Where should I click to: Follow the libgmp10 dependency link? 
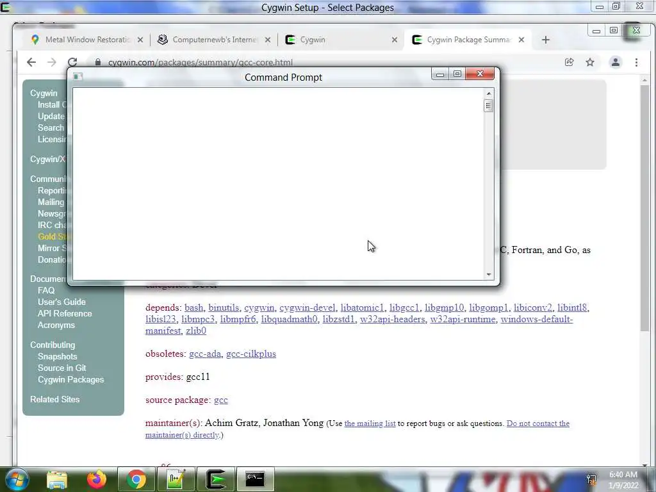(445, 308)
